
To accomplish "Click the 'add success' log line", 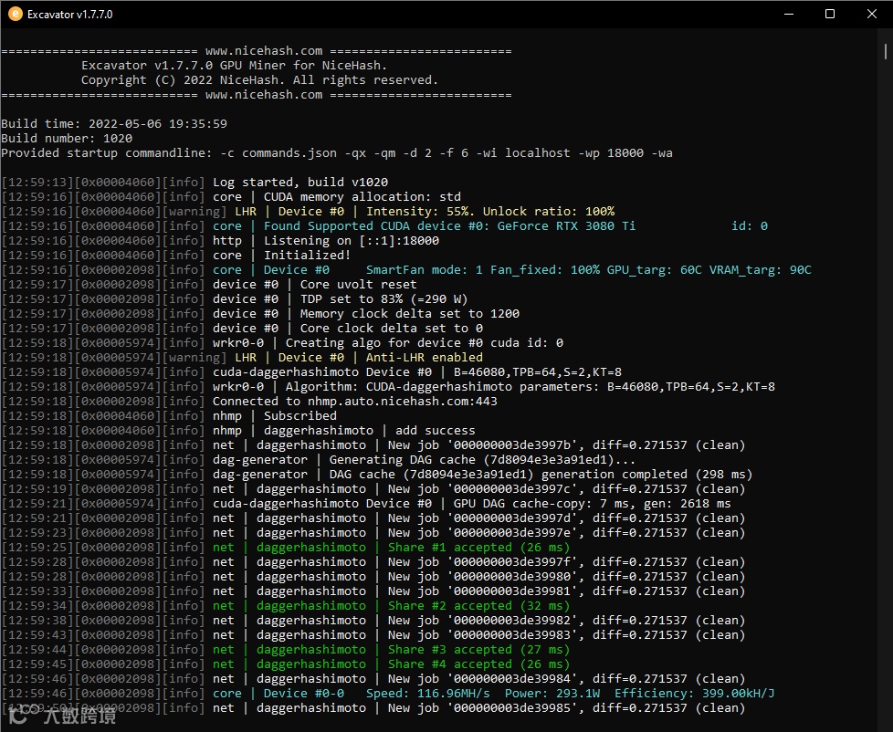I will (238, 431).
